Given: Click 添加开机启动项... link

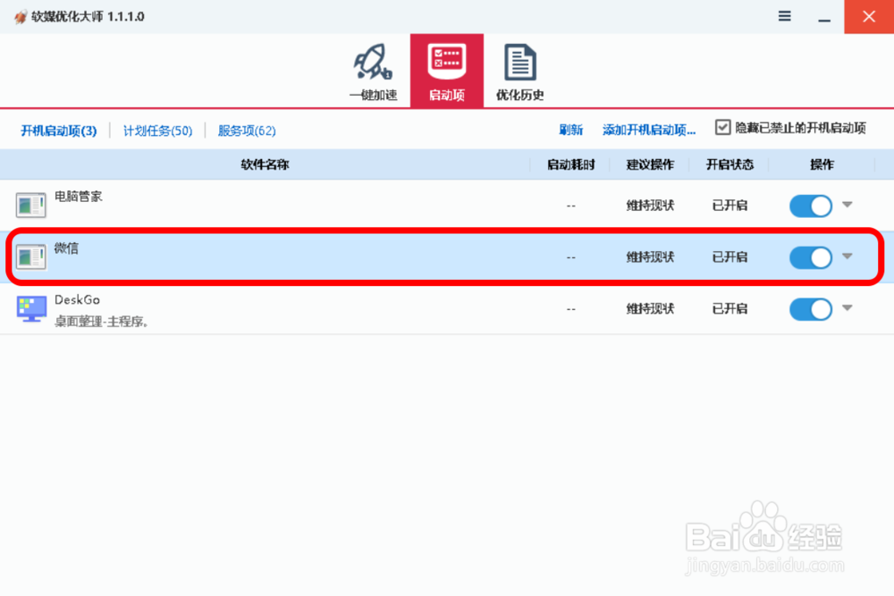Looking at the screenshot, I should click(649, 130).
